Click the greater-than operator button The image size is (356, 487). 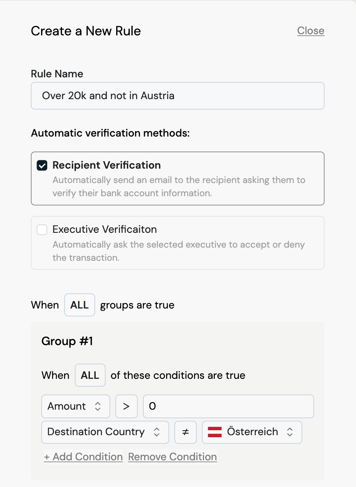(x=126, y=406)
